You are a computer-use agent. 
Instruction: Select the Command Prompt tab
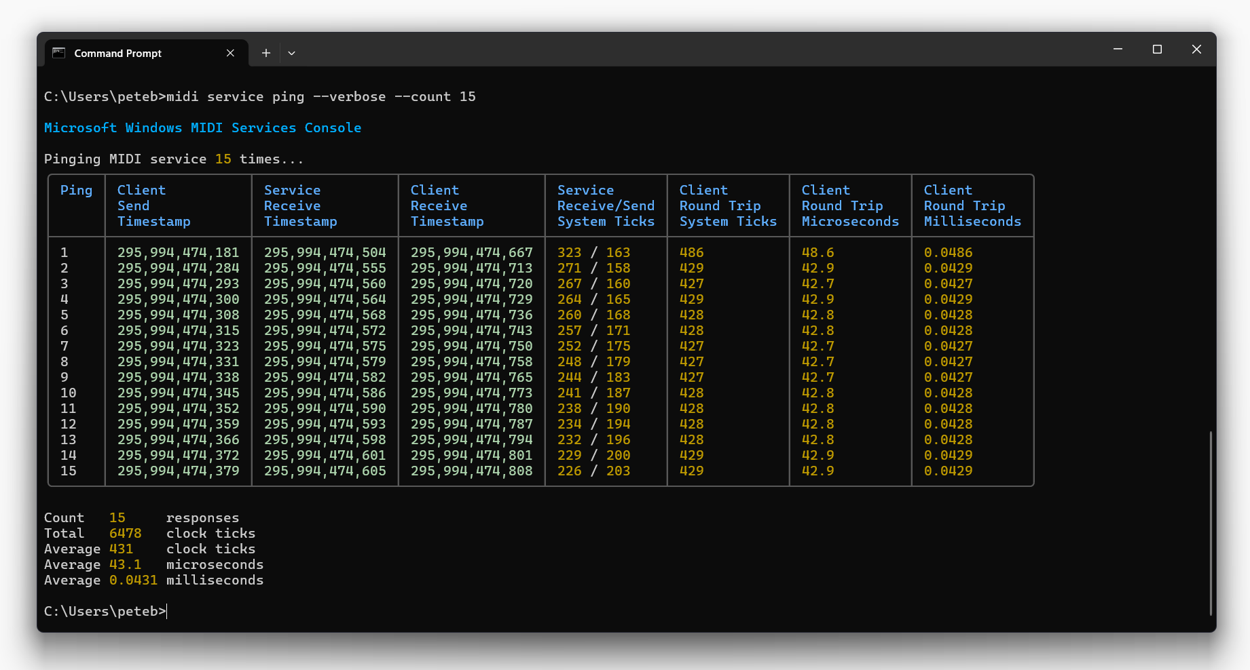pyautogui.click(x=147, y=53)
